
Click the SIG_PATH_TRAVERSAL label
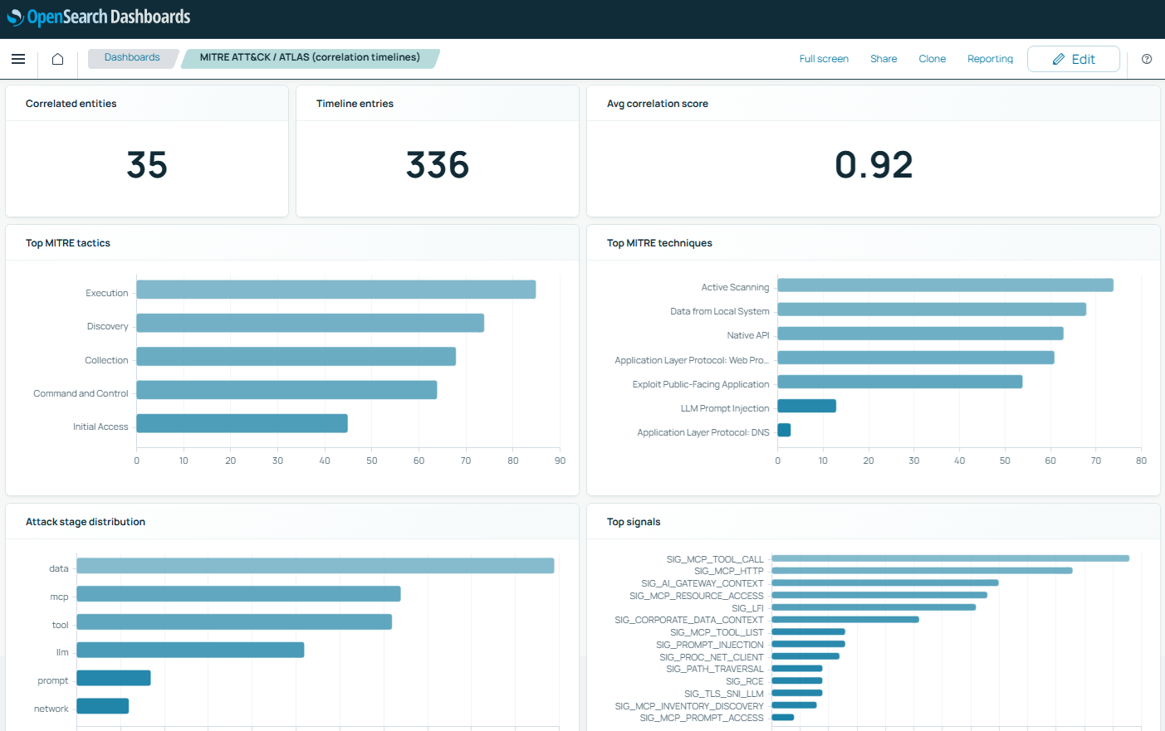(715, 669)
